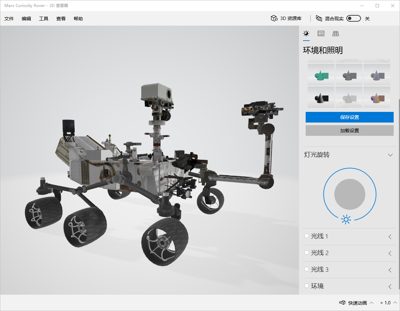Screen dimensions: 400x311
Task: Click the sun handle on light rotation dial
Action: coord(346,219)
